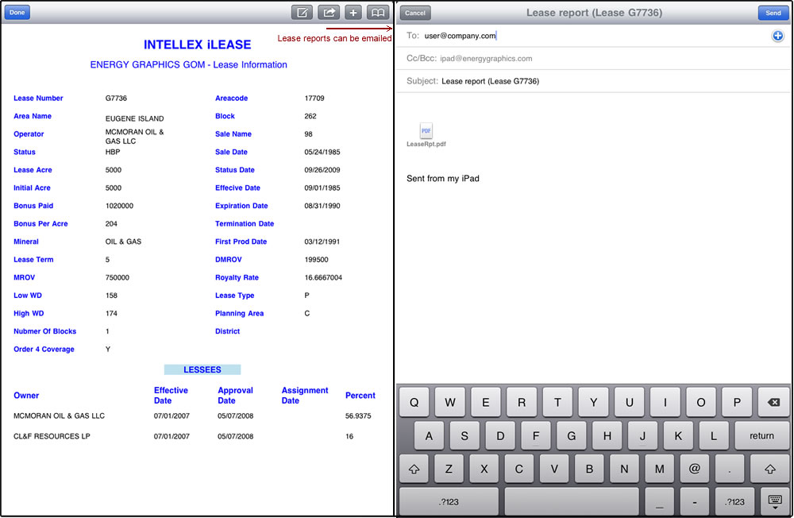Tap the P key
Screen dimensions: 794x518
click(737, 403)
